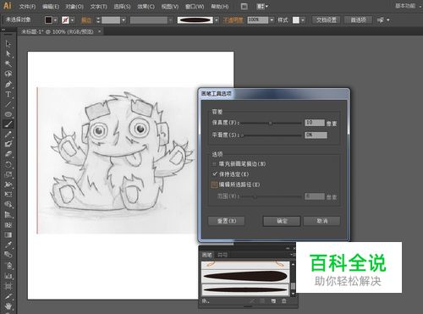Image resolution: width=423 pixels, height=314 pixels.
Task: Open the Arrange Documents dropdown
Action: point(262,6)
